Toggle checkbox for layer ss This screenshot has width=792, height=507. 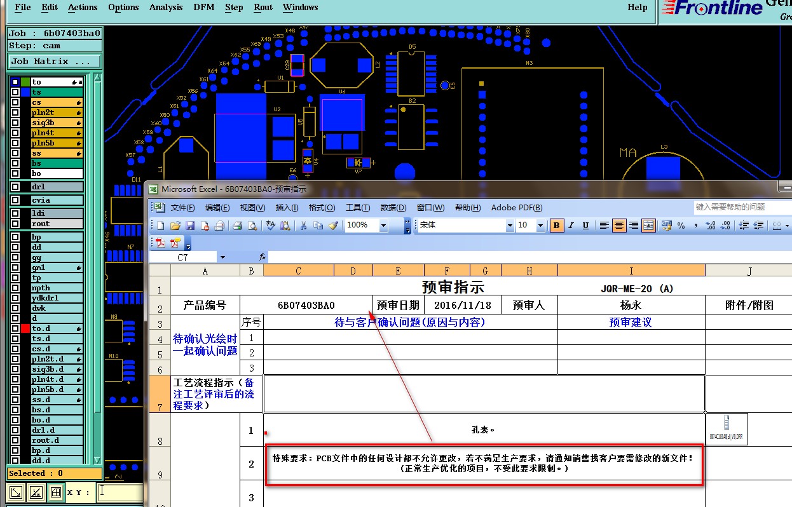point(15,153)
